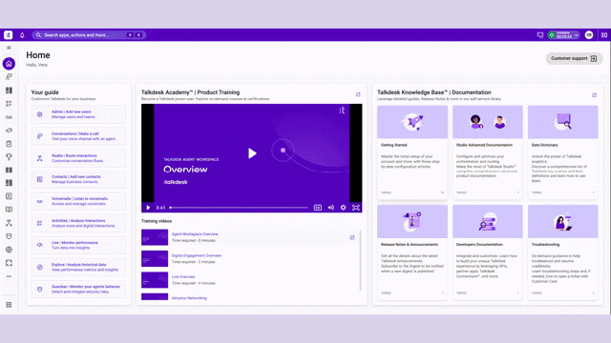Image resolution: width=611 pixels, height=343 pixels.
Task: Open Studio | Route interactions guide
Action: pyautogui.click(x=78, y=158)
